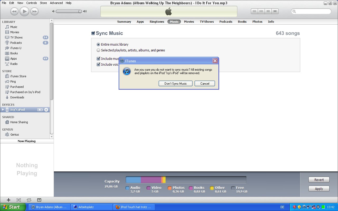Open the Store menu

pyautogui.click(x=43, y=3)
